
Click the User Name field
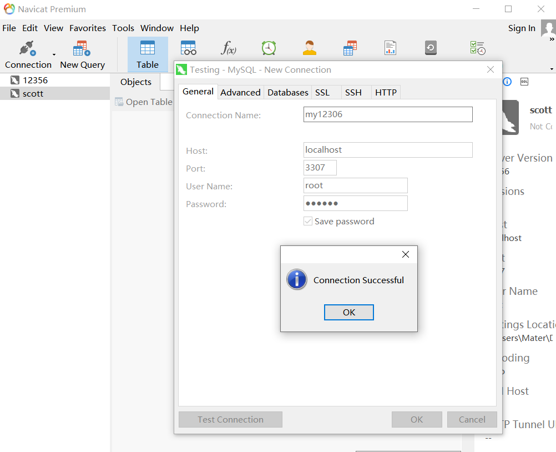355,185
